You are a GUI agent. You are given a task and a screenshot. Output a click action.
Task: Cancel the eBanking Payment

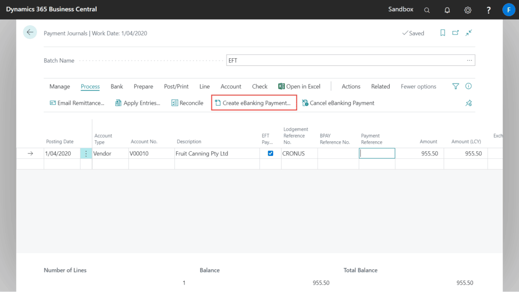(338, 103)
